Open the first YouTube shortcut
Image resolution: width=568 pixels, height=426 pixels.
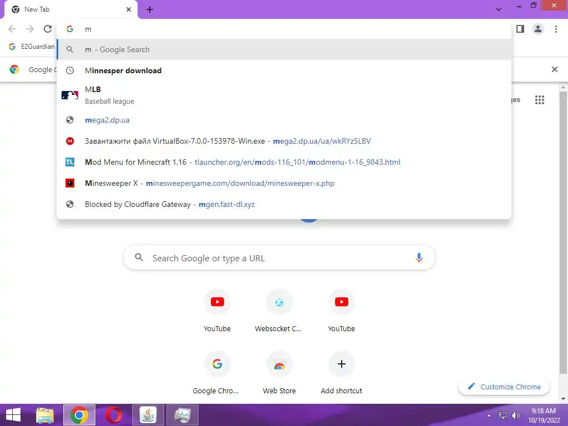217,311
